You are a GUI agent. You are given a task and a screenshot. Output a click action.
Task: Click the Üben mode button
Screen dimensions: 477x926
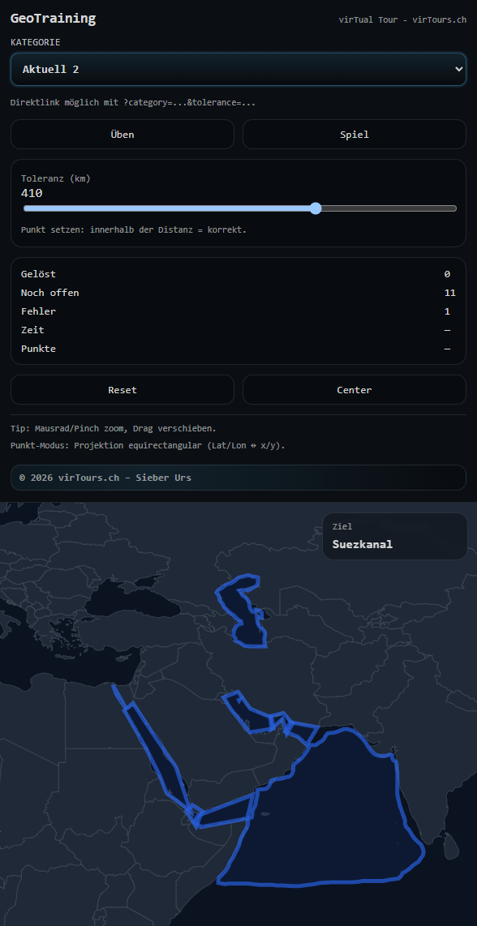click(x=122, y=134)
